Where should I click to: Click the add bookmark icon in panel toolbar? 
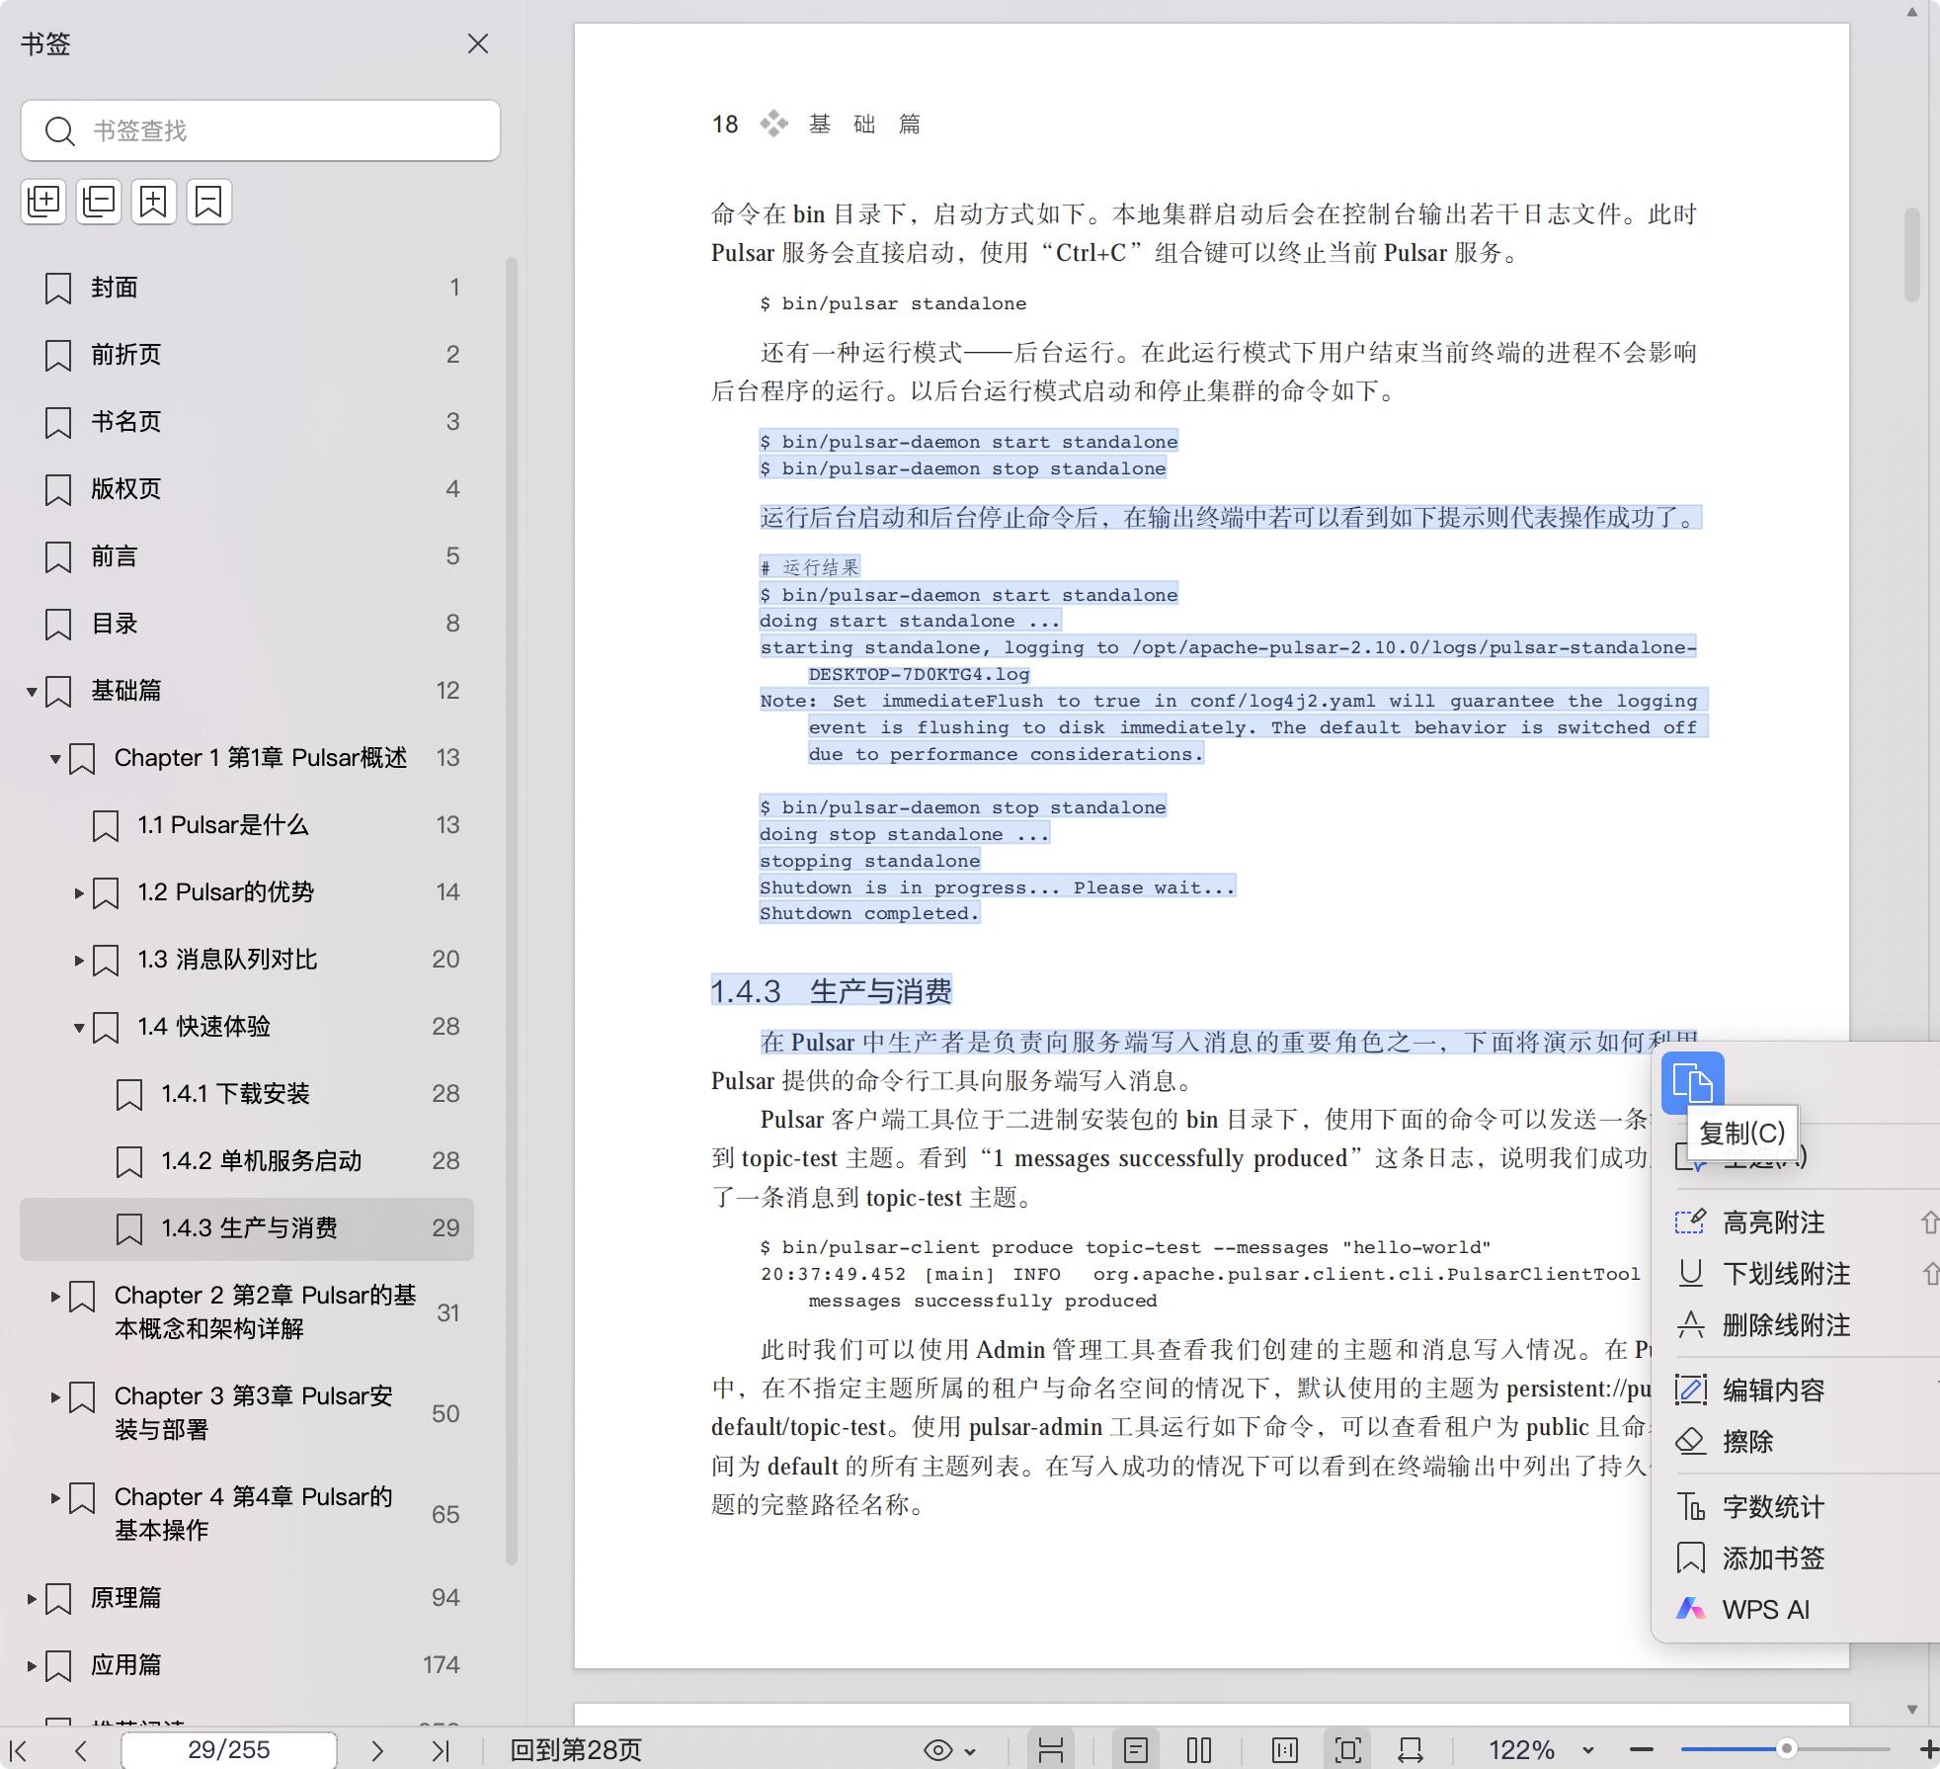[x=154, y=202]
